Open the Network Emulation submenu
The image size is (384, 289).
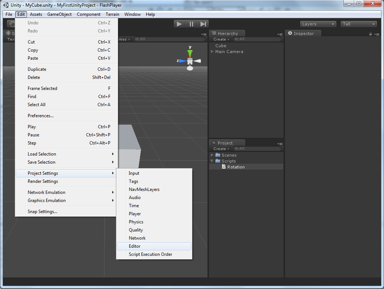coord(67,192)
